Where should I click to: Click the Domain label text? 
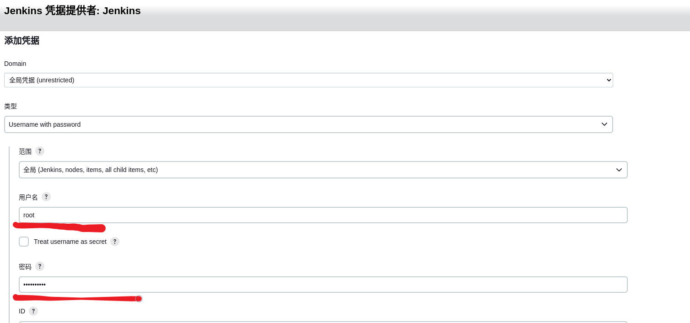[15, 64]
